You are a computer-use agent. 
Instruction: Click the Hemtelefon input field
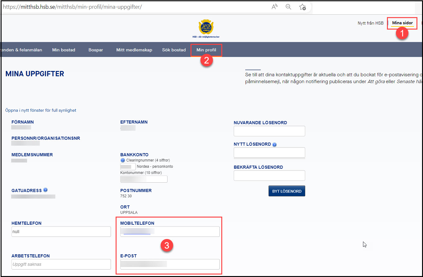(61, 232)
